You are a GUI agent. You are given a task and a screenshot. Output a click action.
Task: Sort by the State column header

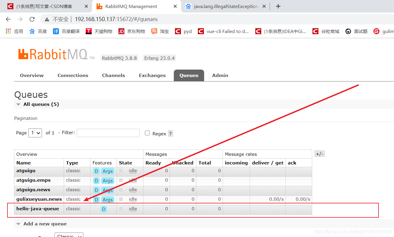pos(126,163)
